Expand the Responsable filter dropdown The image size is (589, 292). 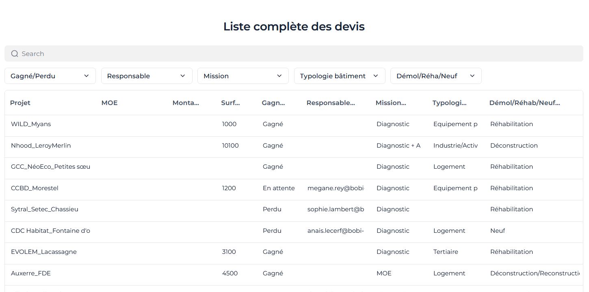click(147, 76)
